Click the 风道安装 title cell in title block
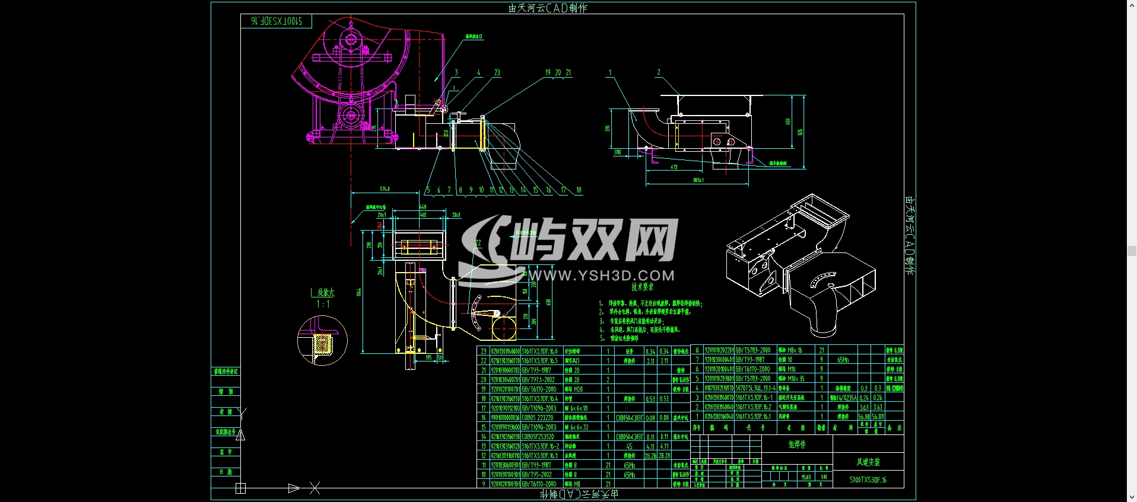This screenshot has height=502, width=1137. tap(868, 462)
